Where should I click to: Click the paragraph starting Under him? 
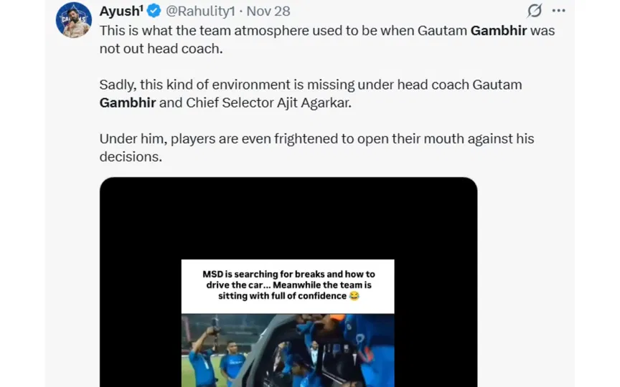click(x=316, y=147)
